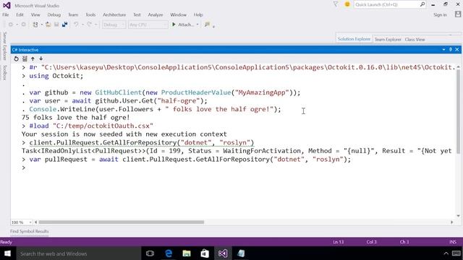463x260 pixels.
Task: Open the Analyze menu
Action: point(156,14)
